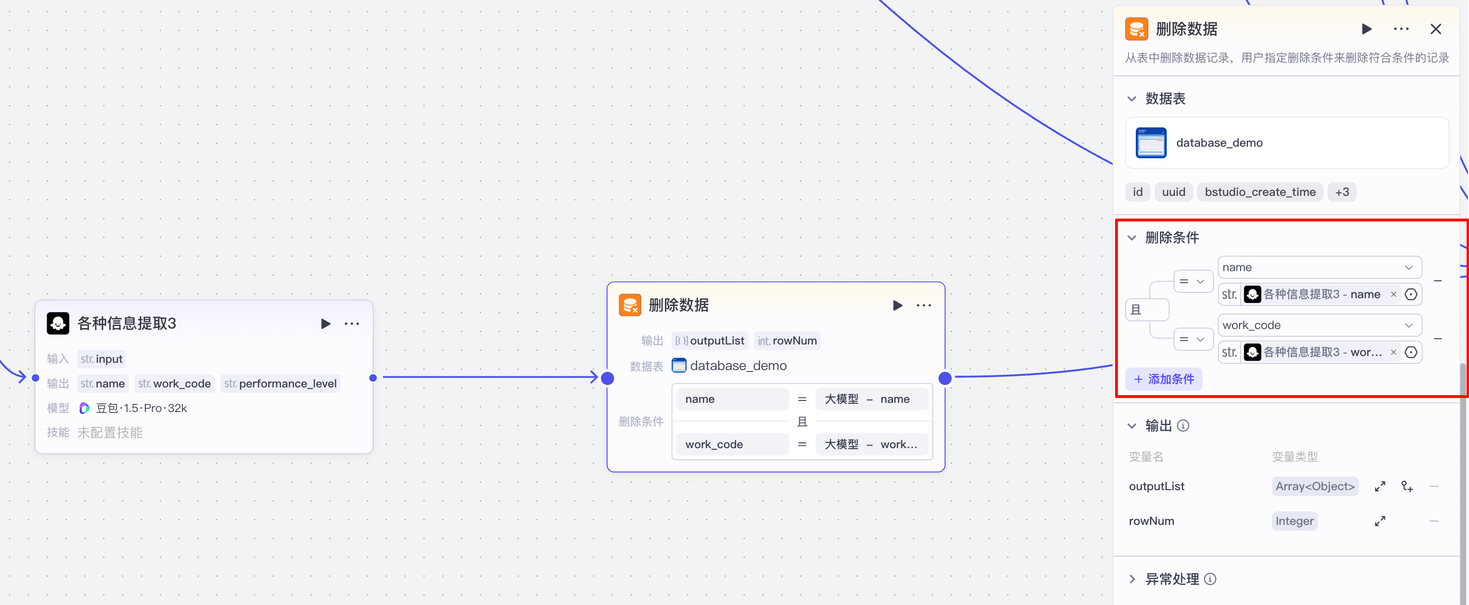Click 添加条件 button
The height and width of the screenshot is (605, 1469).
coord(1163,379)
